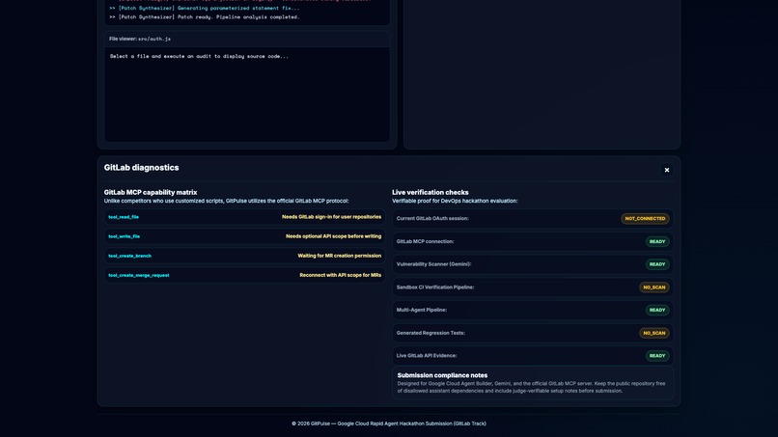Click NO_SCAN badge for Sandbox CI Verification Pipeline
Screen dimensions: 778x437
[x=653, y=287]
